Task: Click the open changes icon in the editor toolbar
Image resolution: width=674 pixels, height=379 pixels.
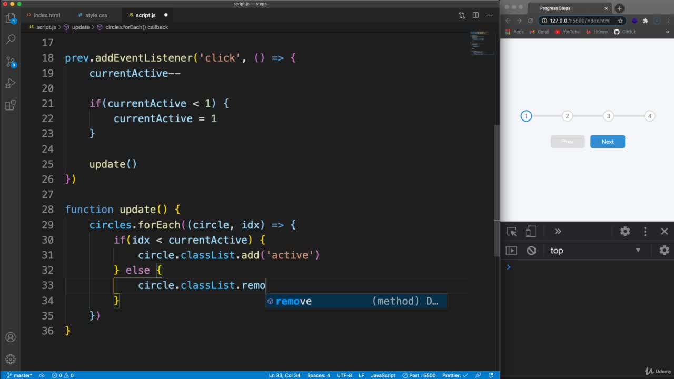Action: (x=462, y=15)
